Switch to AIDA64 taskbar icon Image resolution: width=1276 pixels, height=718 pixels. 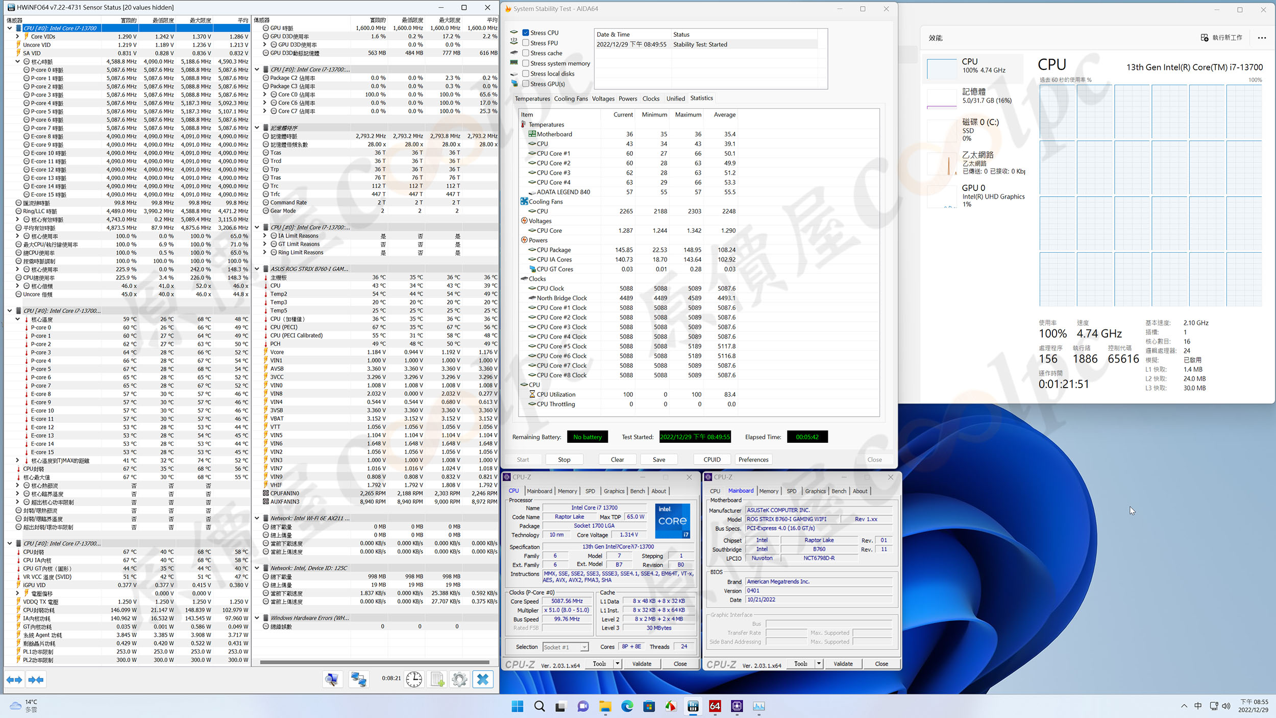coord(715,706)
